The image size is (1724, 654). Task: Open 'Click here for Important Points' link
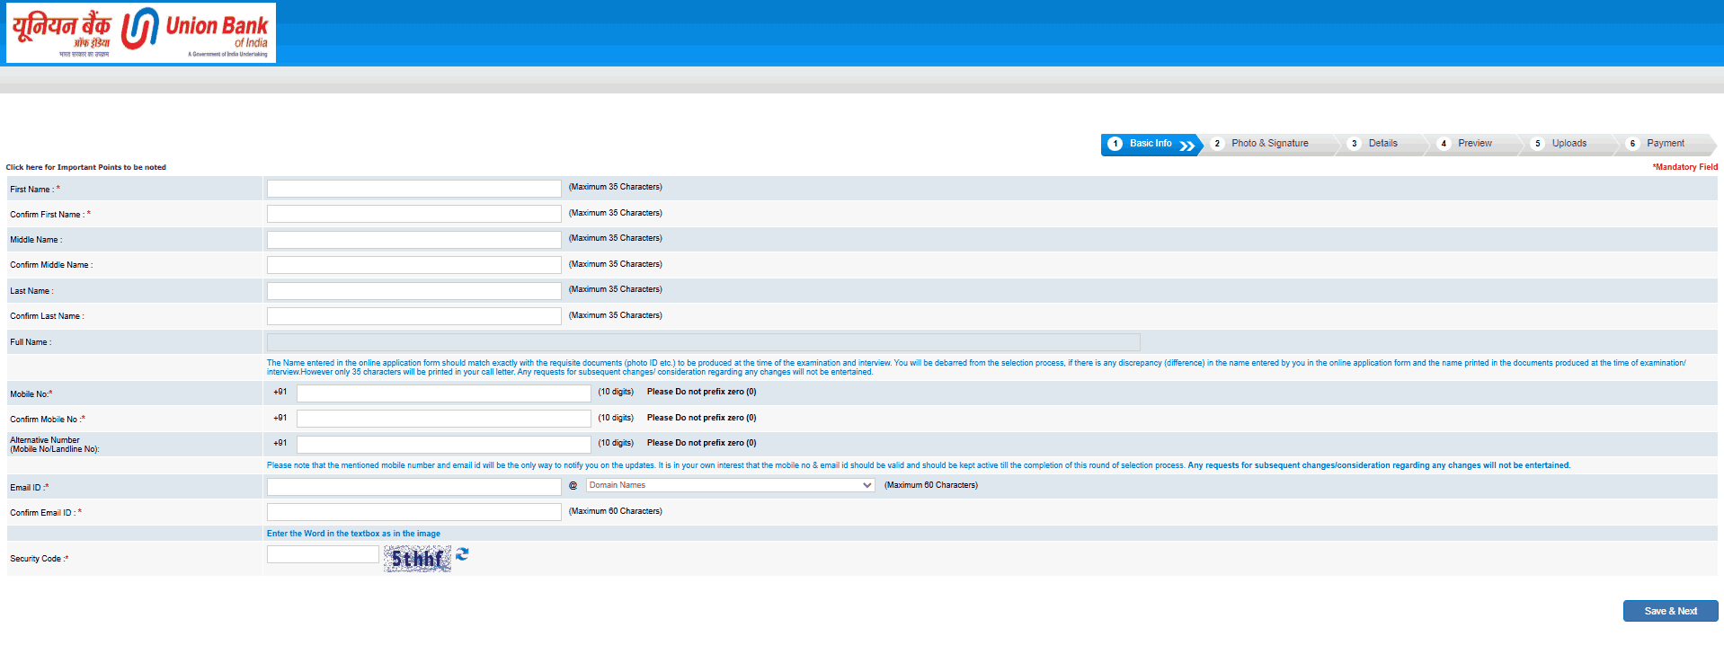86,167
